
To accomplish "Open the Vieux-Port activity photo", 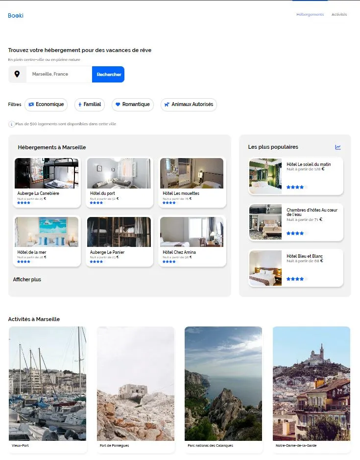I will [x=48, y=383].
